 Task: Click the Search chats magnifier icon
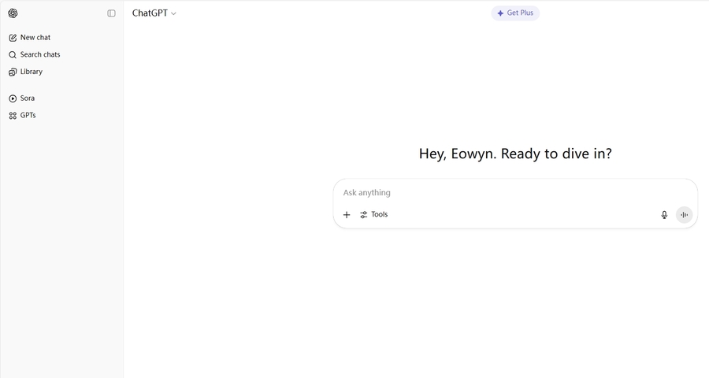(x=13, y=55)
